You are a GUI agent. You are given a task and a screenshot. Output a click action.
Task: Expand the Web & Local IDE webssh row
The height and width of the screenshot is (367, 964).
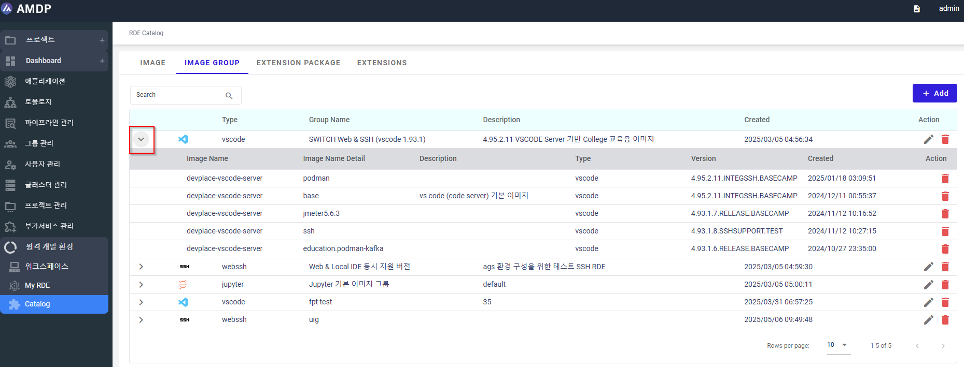(141, 267)
